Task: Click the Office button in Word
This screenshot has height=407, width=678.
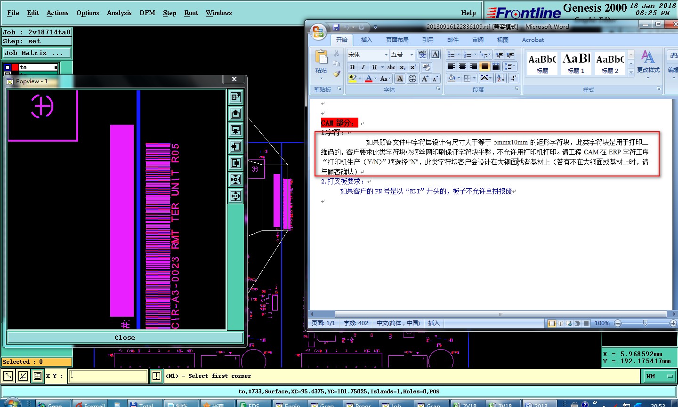Action: [319, 32]
